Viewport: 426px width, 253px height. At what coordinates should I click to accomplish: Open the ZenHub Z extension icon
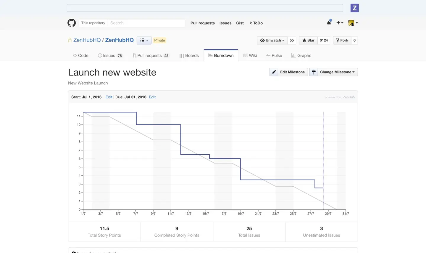[354, 8]
